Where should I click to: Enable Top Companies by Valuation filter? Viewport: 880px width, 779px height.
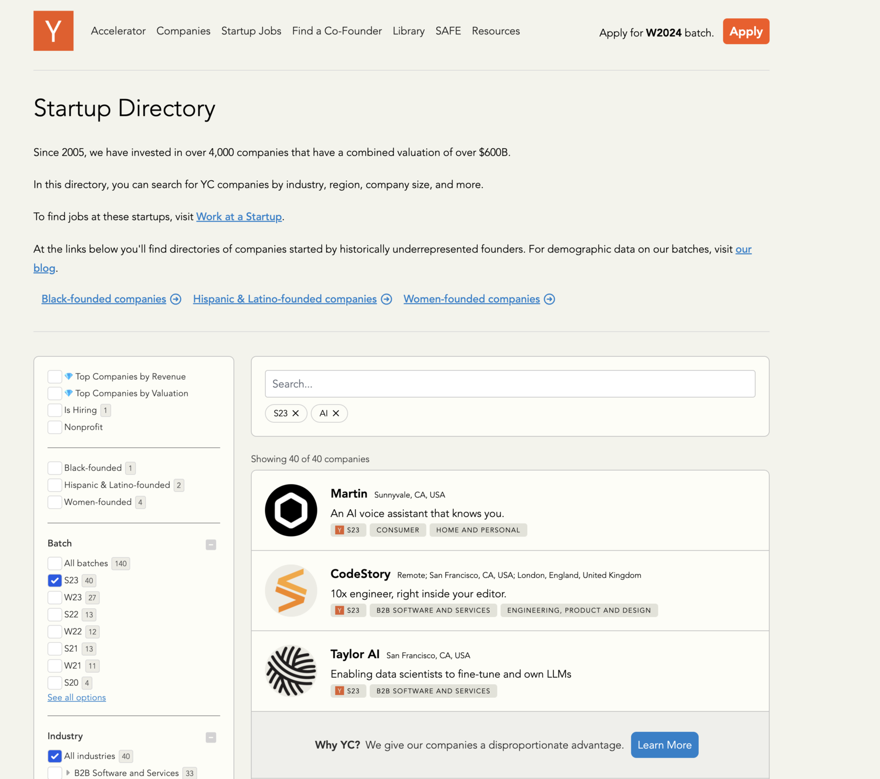54,393
